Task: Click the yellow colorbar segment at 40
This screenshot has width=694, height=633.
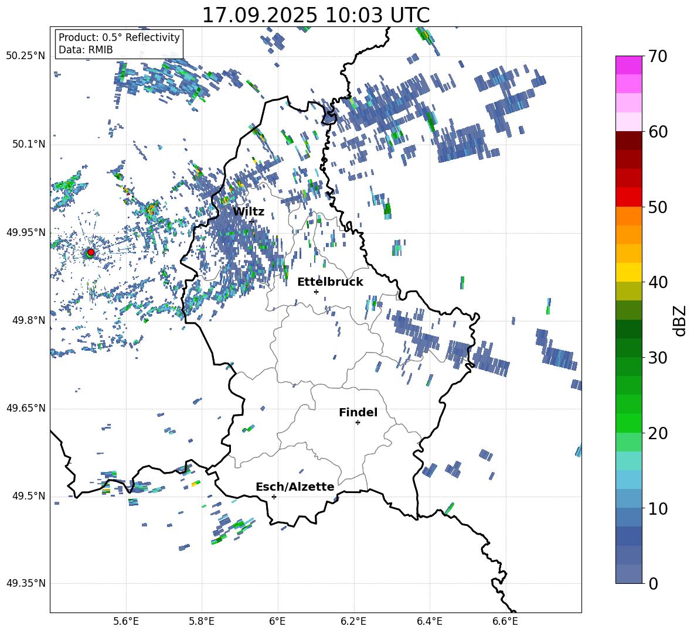Action: (628, 272)
